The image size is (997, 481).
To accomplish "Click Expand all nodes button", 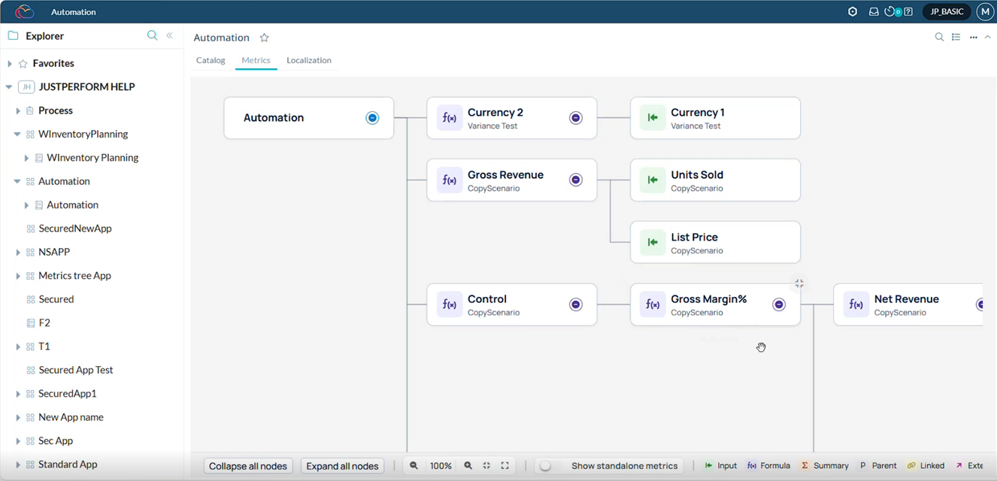I will click(x=342, y=466).
